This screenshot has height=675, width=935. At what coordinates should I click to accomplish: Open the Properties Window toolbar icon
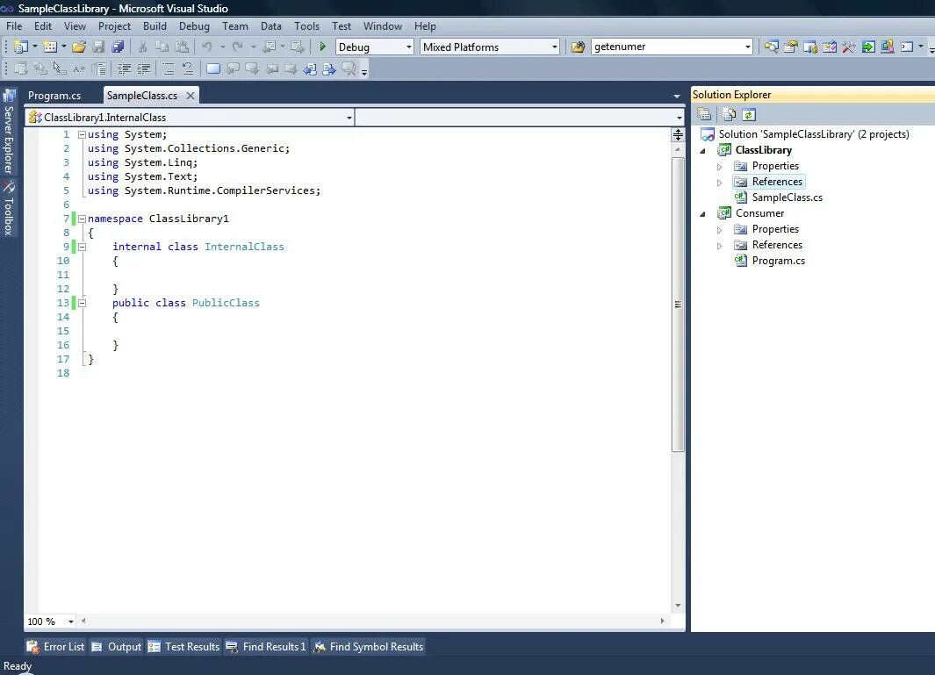[x=791, y=47]
